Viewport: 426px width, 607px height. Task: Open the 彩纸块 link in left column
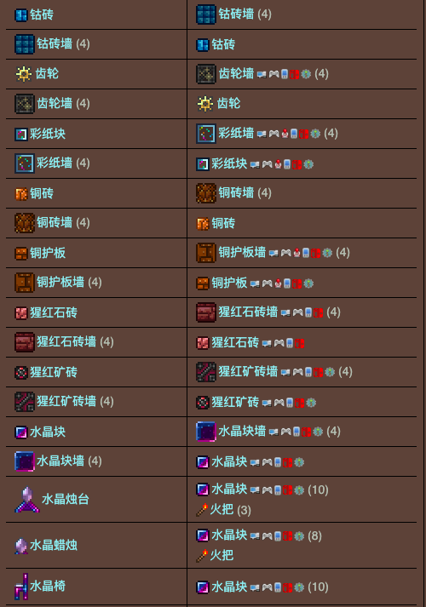coord(48,134)
